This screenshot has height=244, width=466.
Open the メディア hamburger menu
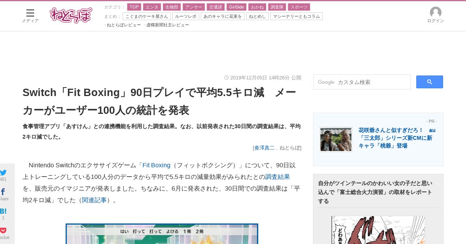[x=30, y=15]
